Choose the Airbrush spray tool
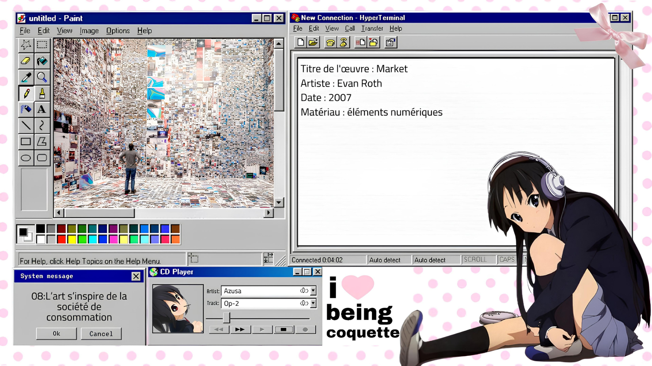This screenshot has height=366, width=652. point(26,109)
